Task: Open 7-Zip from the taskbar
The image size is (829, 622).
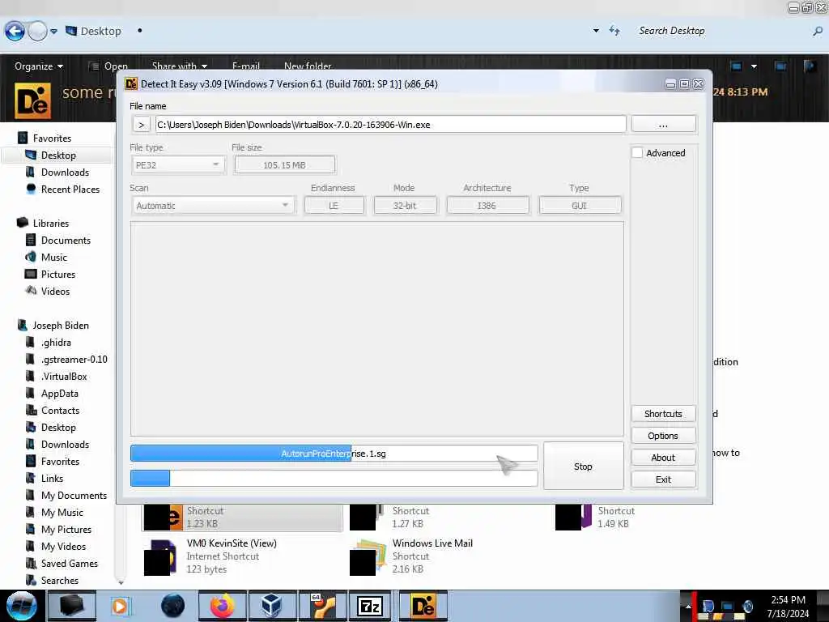Action: pos(369,606)
